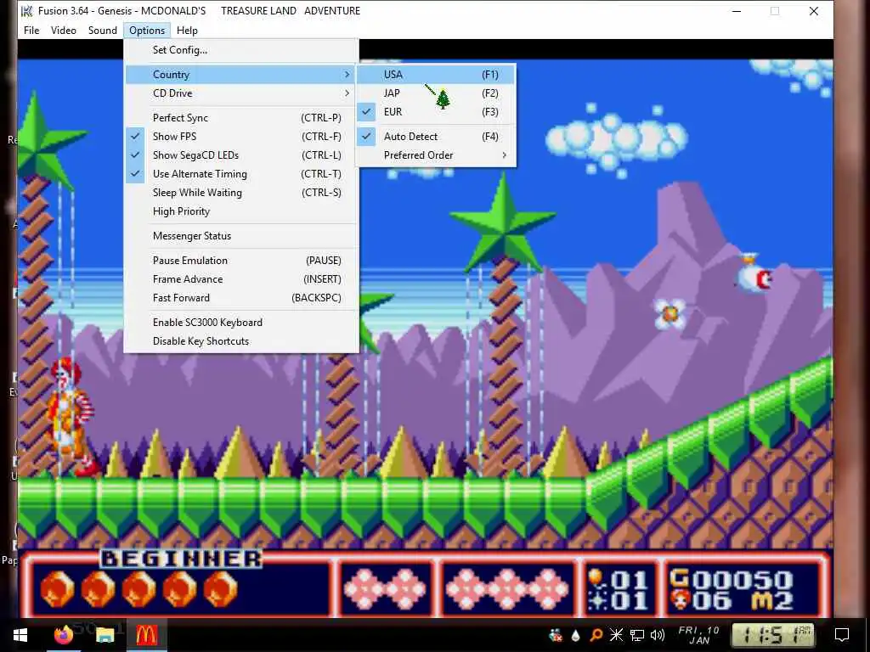Open the Sound menu

pyautogui.click(x=103, y=31)
